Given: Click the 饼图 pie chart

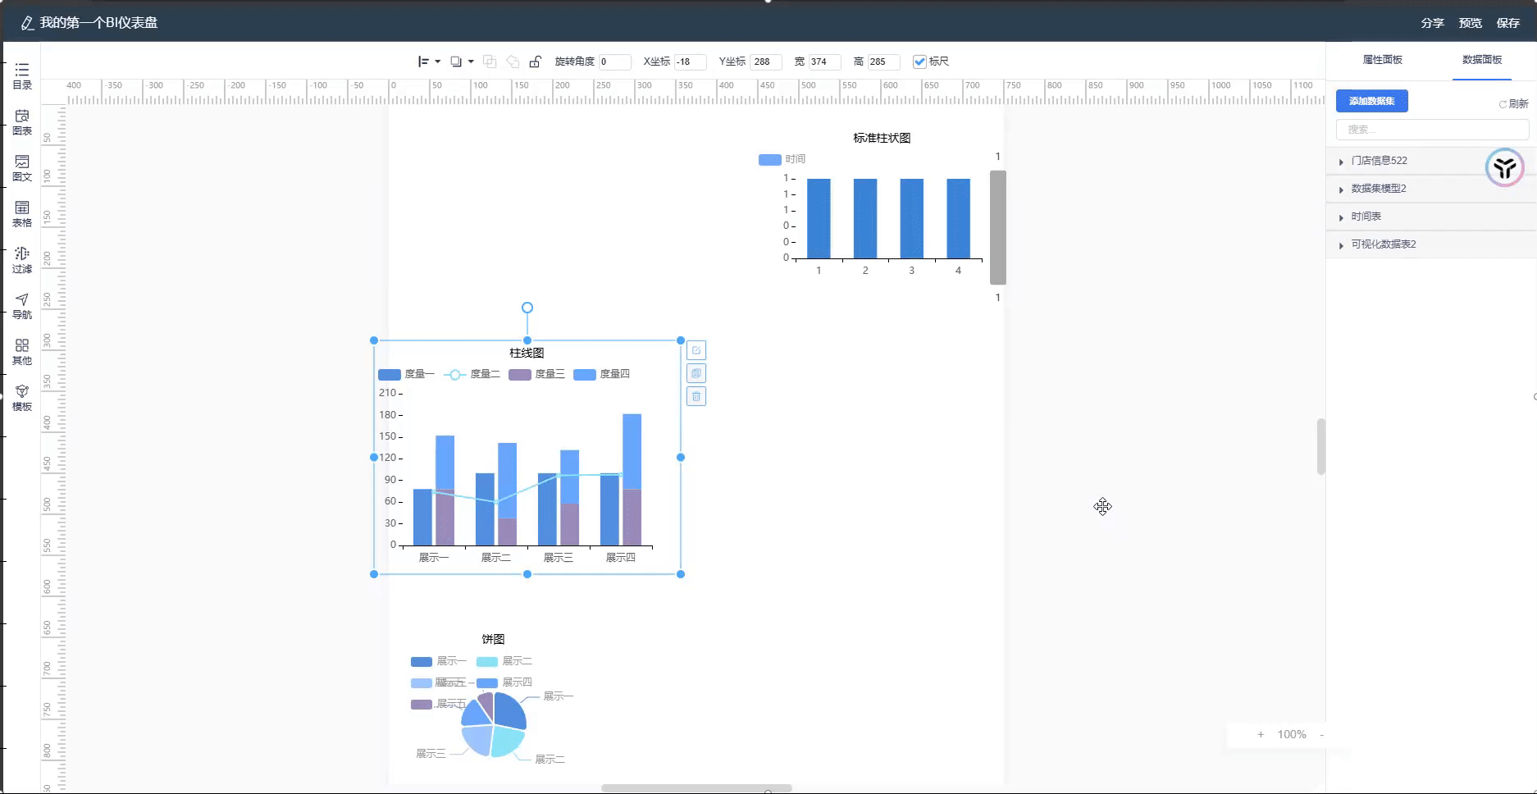Looking at the screenshot, I should click(494, 724).
